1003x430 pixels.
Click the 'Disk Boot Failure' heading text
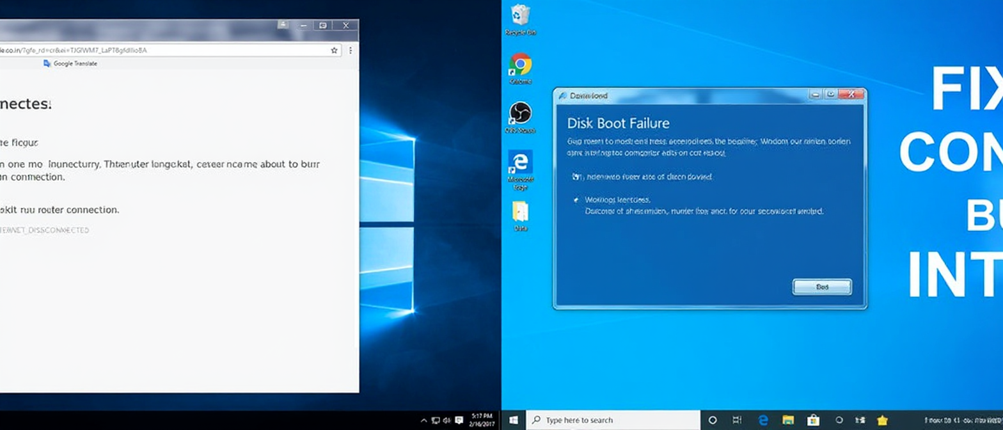click(x=618, y=123)
